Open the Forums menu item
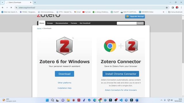The width and height of the screenshot is (184, 103). pyautogui.click(x=74, y=23)
